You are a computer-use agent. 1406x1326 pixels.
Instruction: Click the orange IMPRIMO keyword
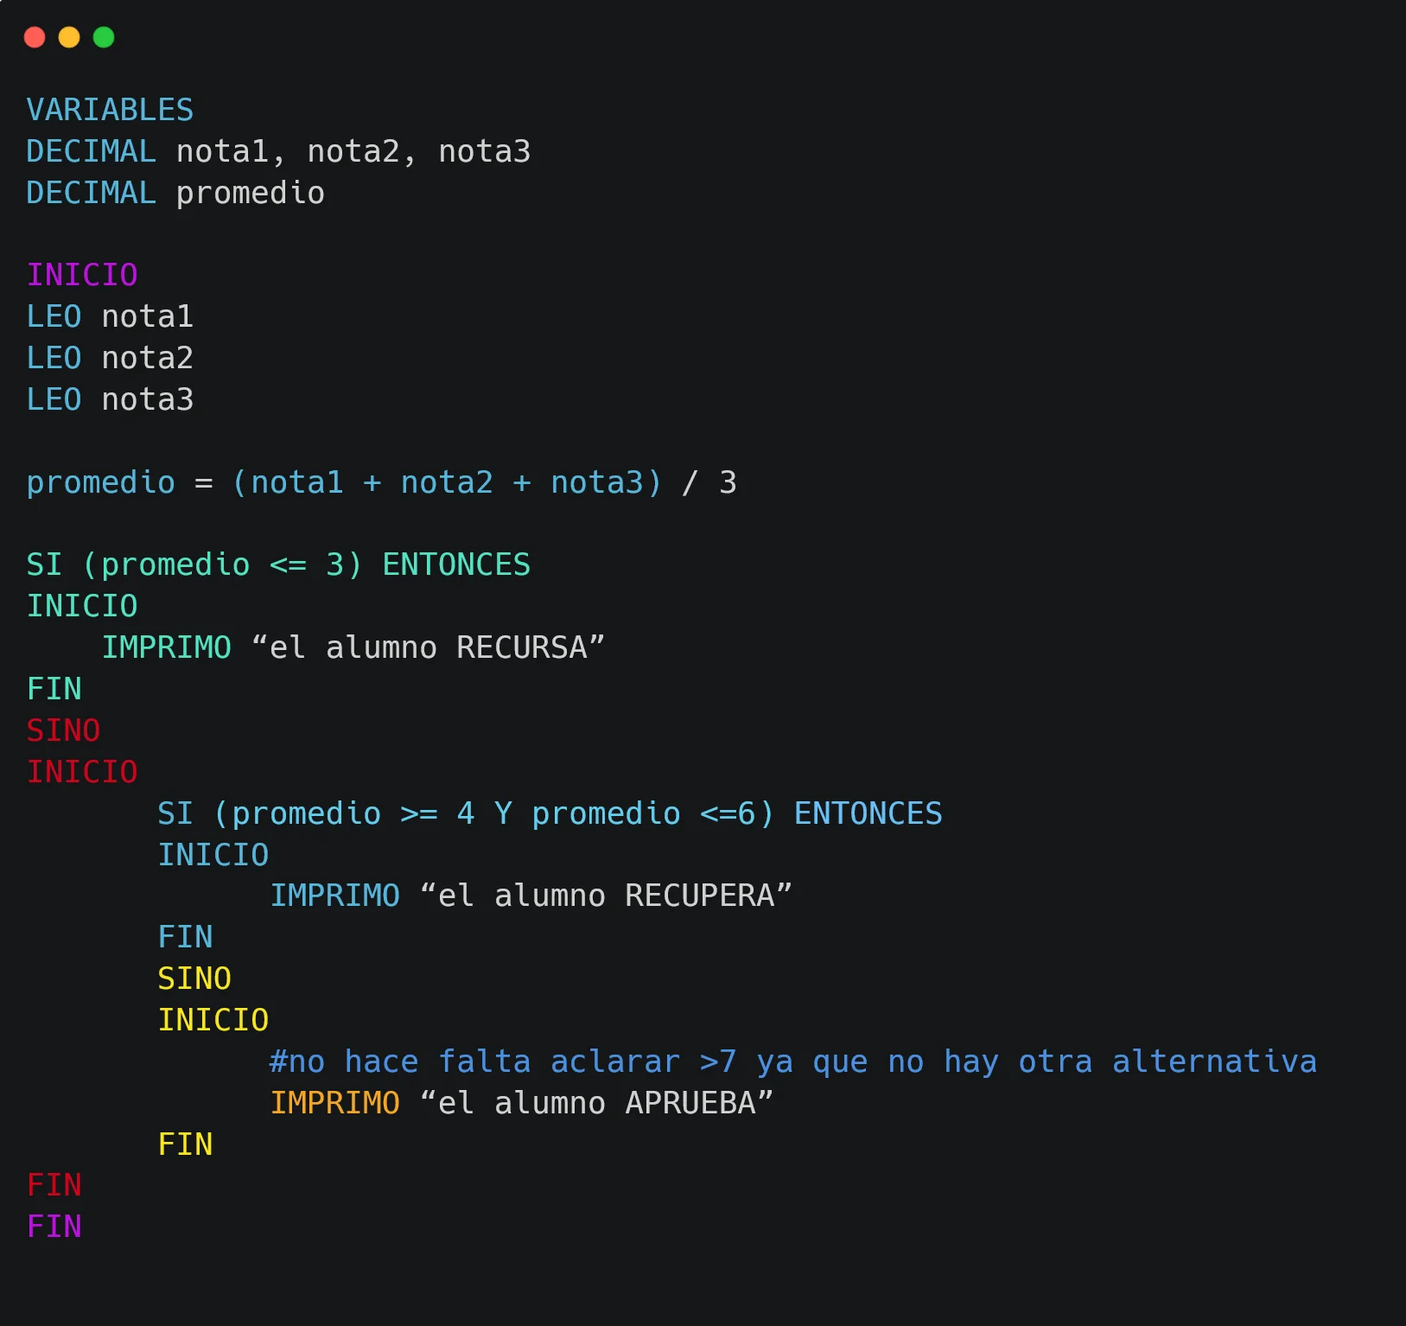[x=335, y=1103]
